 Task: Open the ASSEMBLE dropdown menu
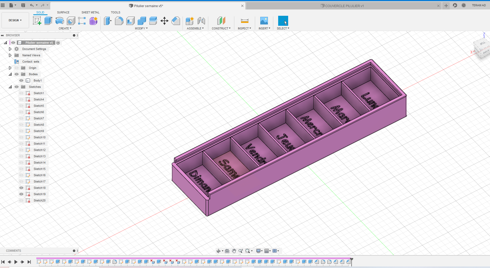[195, 28]
